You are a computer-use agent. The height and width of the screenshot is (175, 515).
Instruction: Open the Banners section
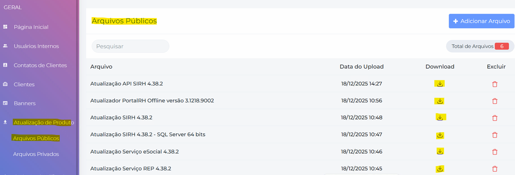[x=24, y=103]
